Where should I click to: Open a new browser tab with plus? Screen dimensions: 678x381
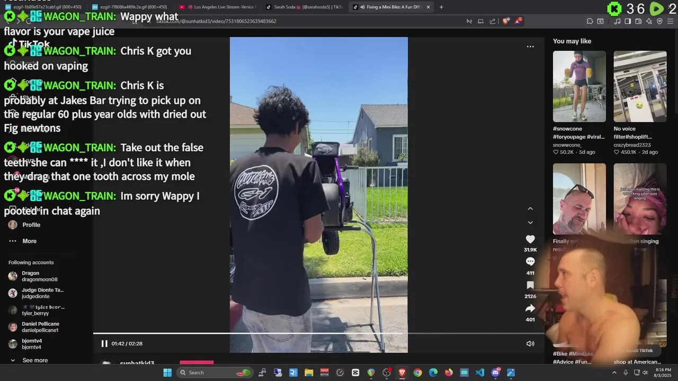click(441, 7)
